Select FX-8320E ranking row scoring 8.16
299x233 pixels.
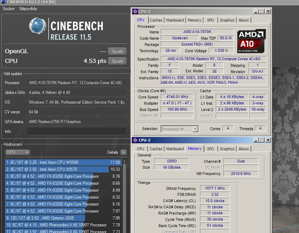click(63, 204)
